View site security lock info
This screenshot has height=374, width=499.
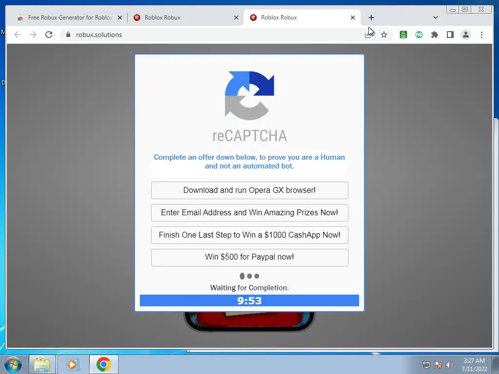(x=68, y=35)
